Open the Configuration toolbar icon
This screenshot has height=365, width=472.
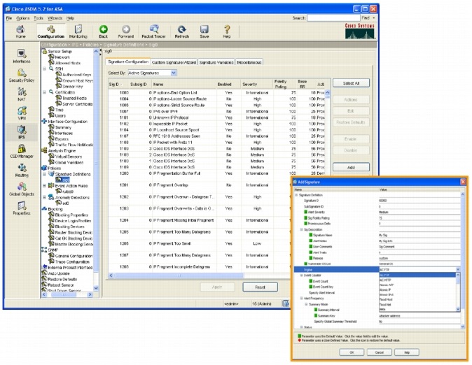51,31
